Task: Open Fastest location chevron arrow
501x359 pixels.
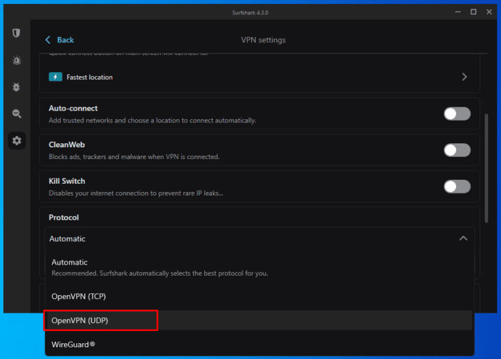Action: tap(464, 77)
